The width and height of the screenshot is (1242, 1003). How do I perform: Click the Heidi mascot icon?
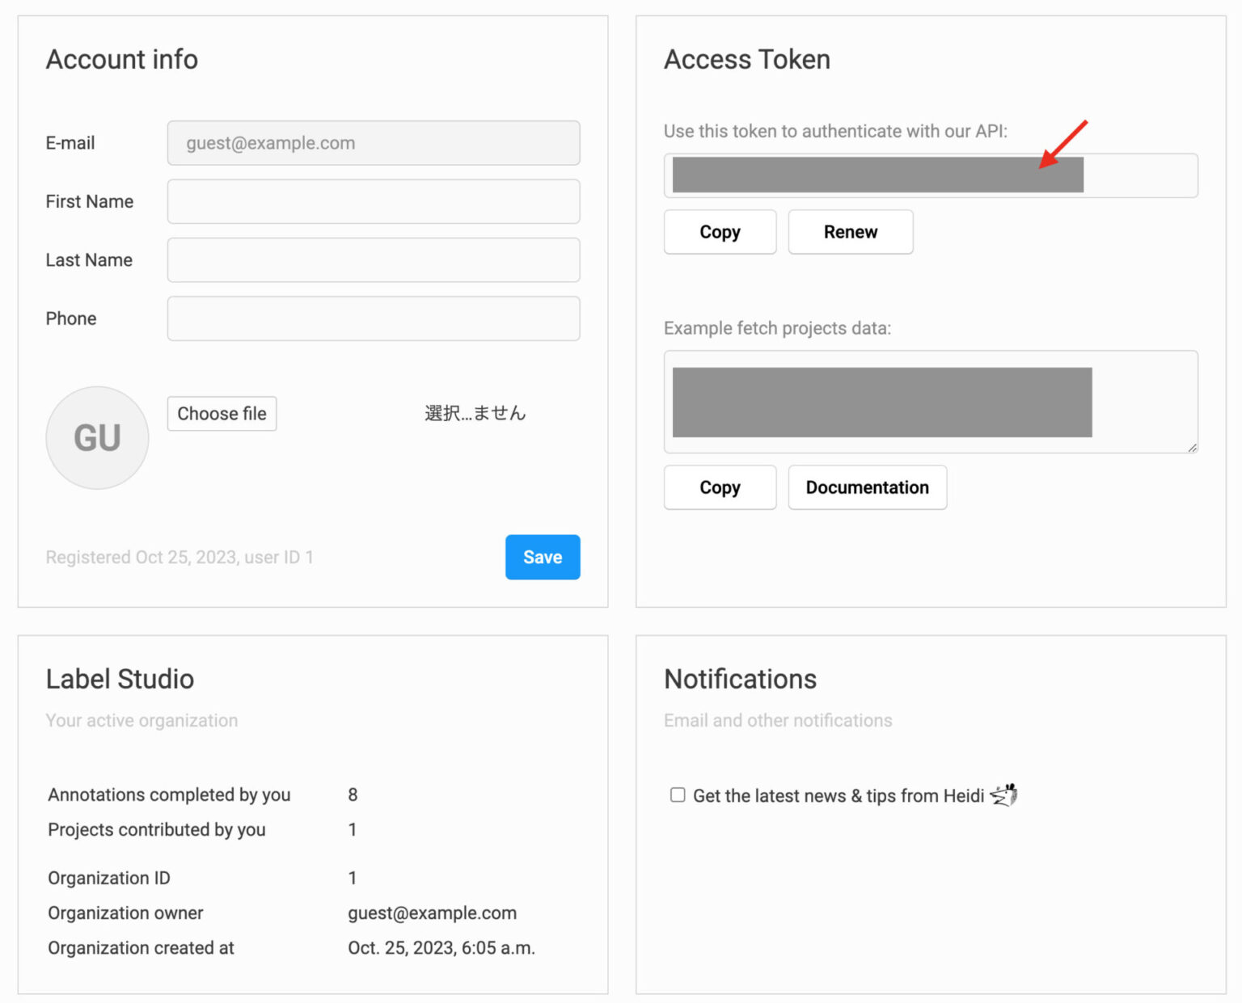(x=1003, y=795)
